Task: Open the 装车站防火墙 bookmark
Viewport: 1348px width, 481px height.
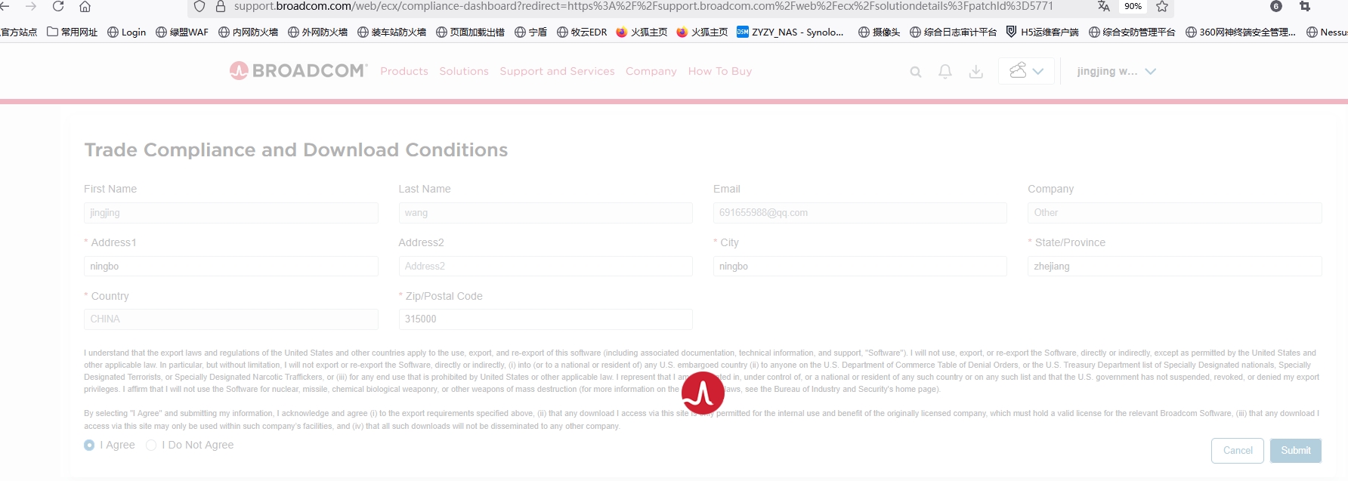Action: coord(392,32)
